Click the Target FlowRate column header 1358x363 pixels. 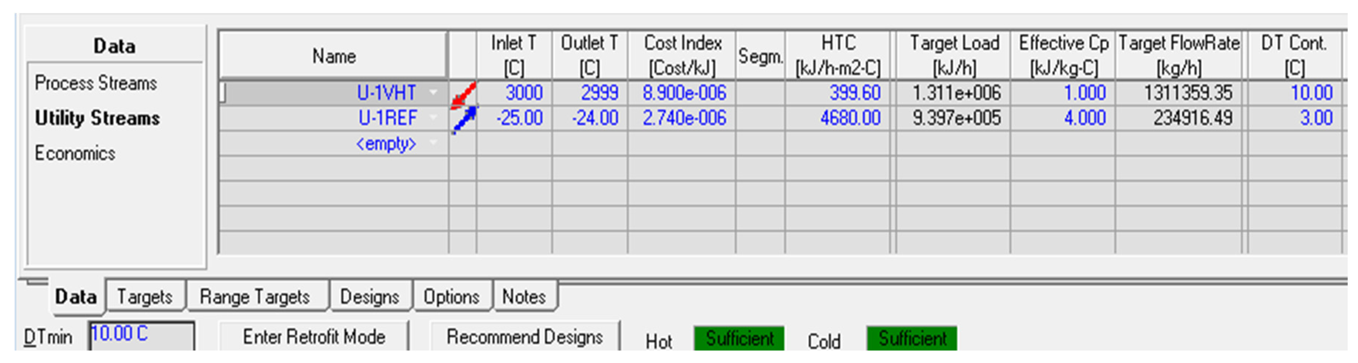1179,55
